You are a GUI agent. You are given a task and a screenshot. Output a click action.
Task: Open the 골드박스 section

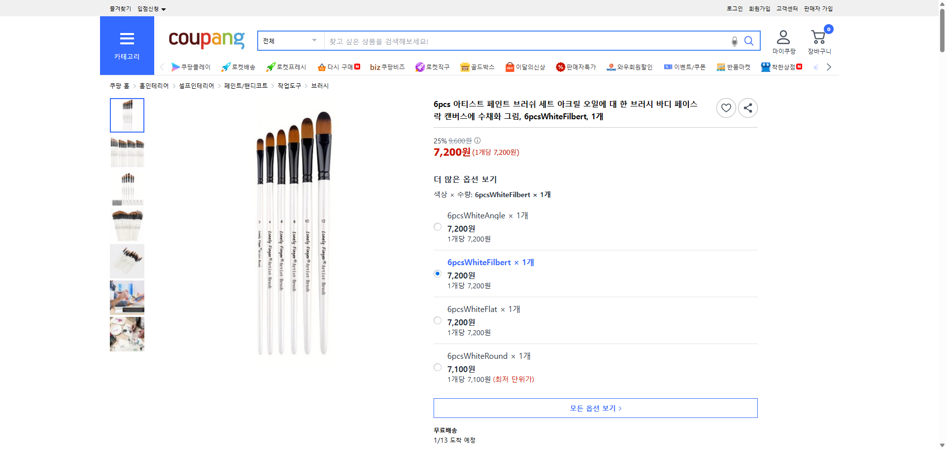[477, 67]
